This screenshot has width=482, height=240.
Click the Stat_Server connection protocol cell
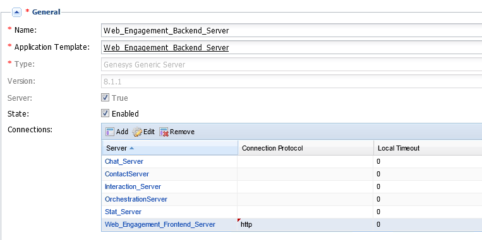[305, 212]
